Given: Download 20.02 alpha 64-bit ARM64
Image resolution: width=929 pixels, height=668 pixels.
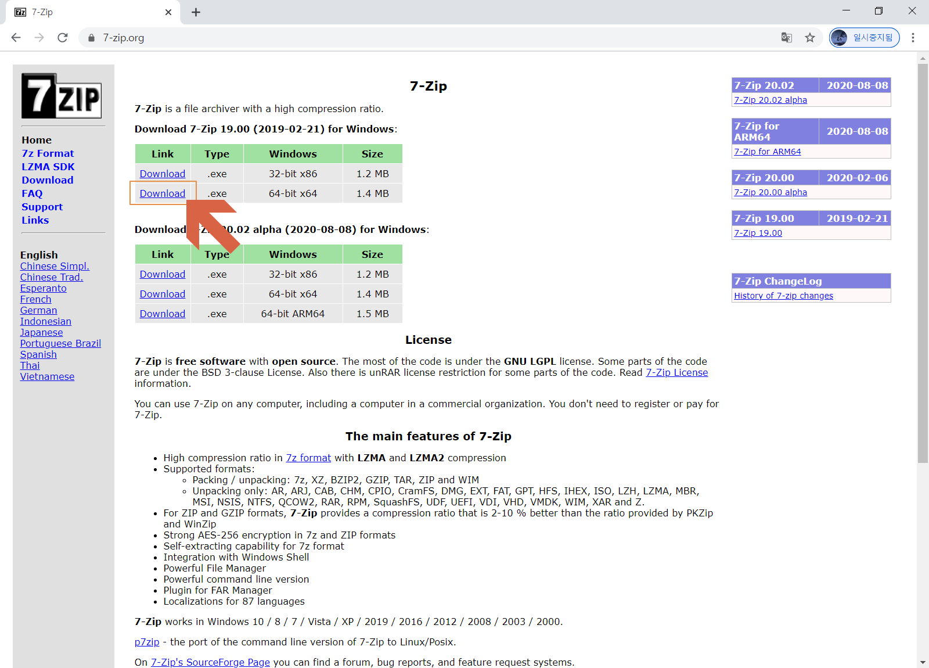Looking at the screenshot, I should click(x=163, y=314).
